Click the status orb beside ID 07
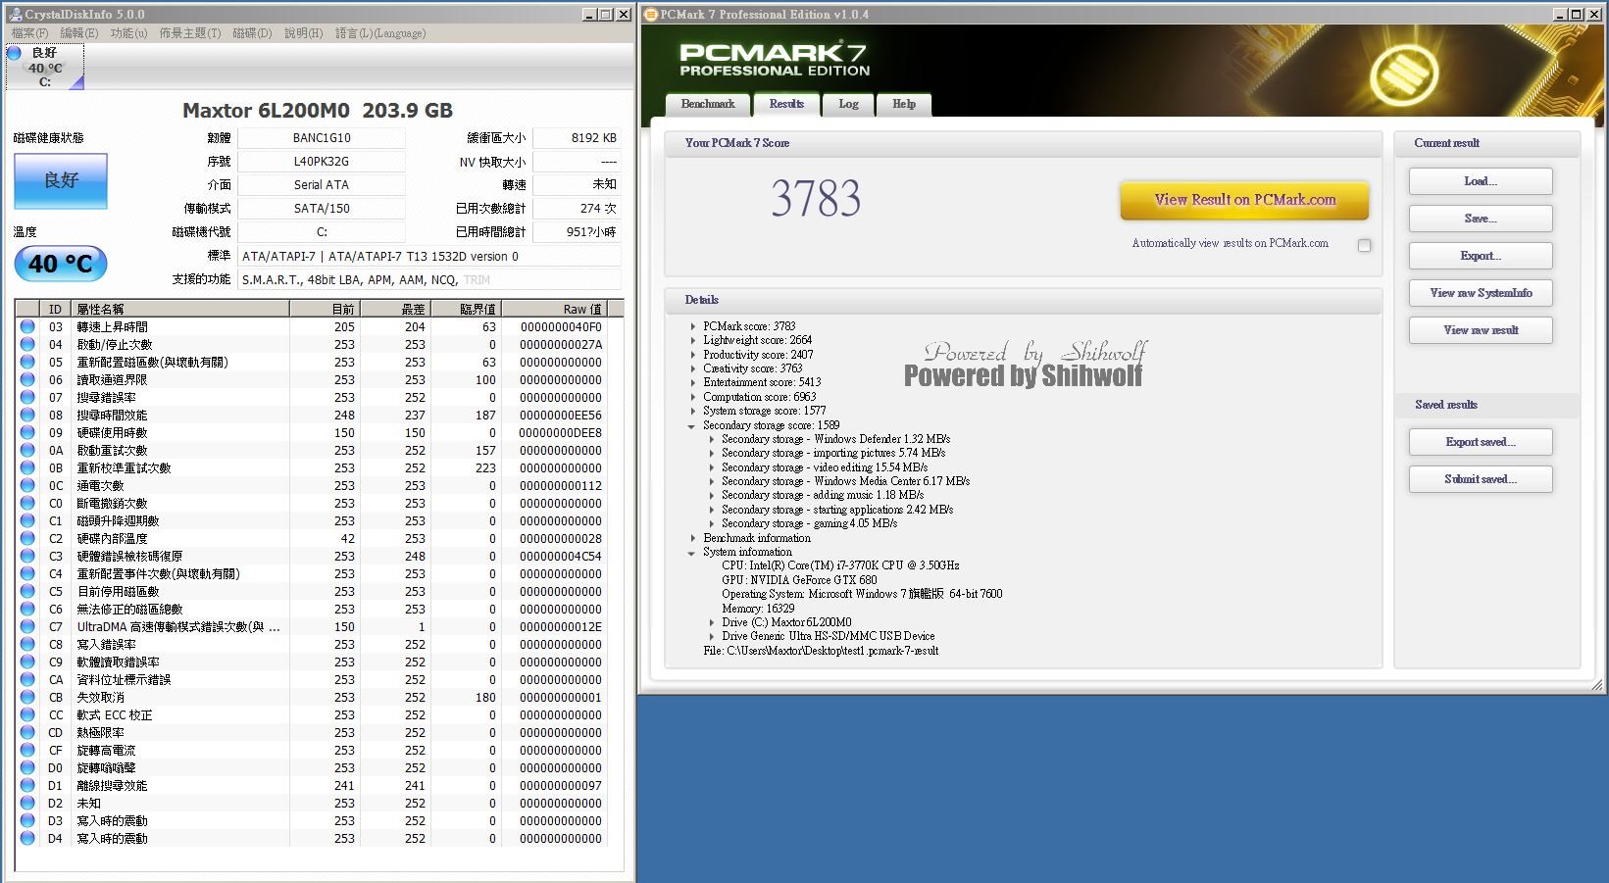This screenshot has height=883, width=1609. coord(27,397)
